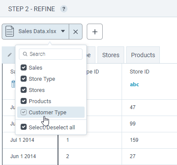Click the calendar date type icon

tap(13, 84)
